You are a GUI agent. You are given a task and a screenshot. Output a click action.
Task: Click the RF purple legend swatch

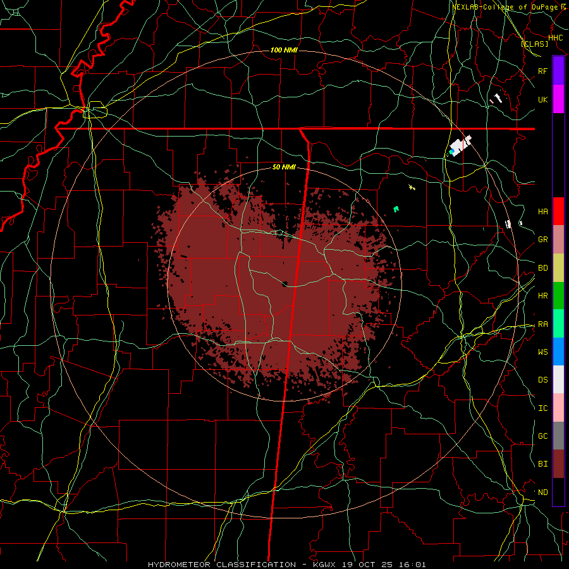(x=558, y=71)
